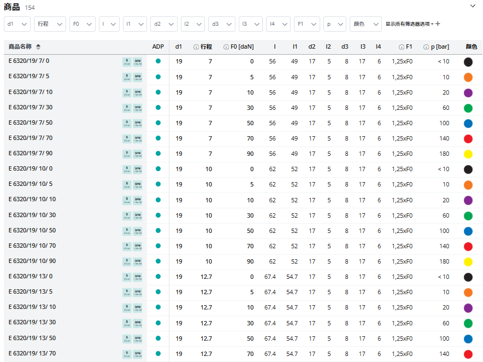Click the green color dot for E 6320/19/ 10/ 30
Screen dimensions: 483x362
pos(468,216)
